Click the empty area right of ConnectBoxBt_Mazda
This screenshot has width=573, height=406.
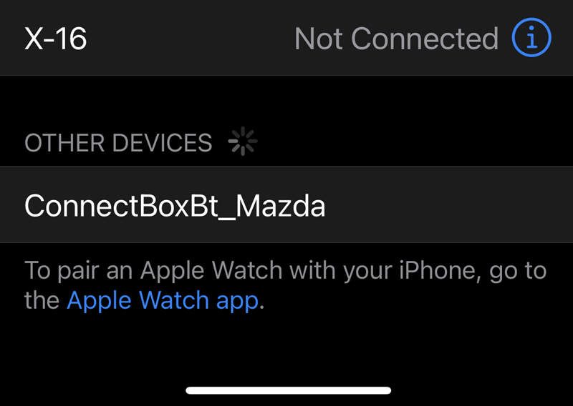(x=451, y=206)
